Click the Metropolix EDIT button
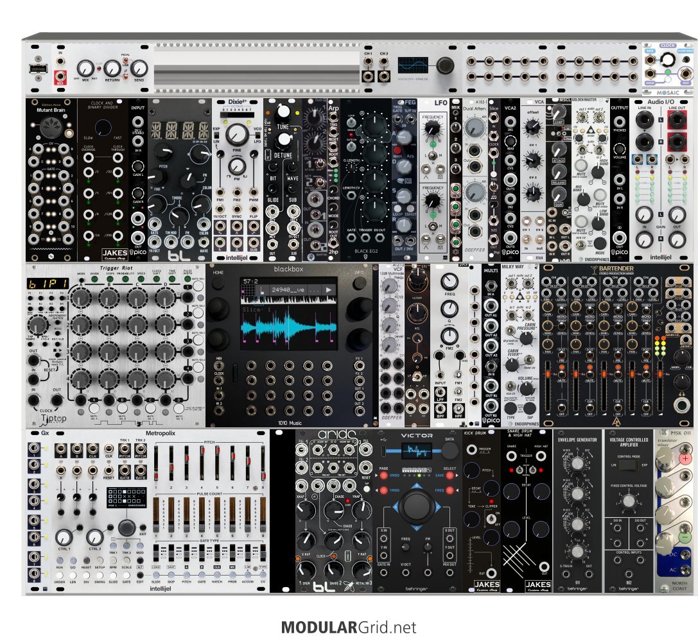The width and height of the screenshot is (698, 641). pos(140,575)
